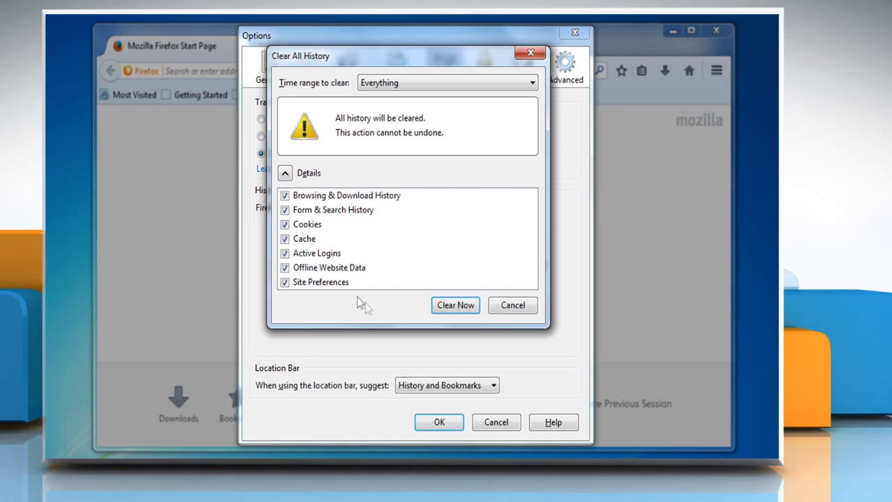Click the back navigation arrow

pyautogui.click(x=110, y=70)
